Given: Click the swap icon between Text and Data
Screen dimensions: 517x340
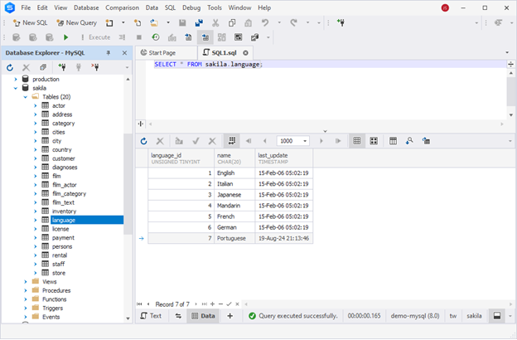Looking at the screenshot, I should (177, 316).
